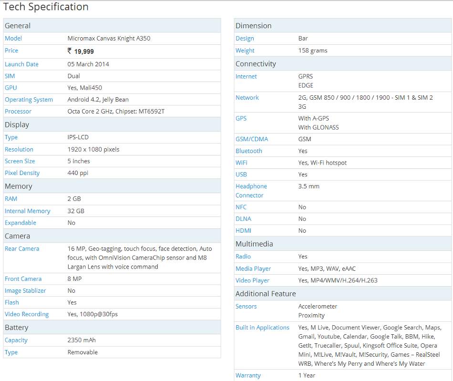Click the '1 Year' warranty value
The image size is (453, 381).
[307, 375]
